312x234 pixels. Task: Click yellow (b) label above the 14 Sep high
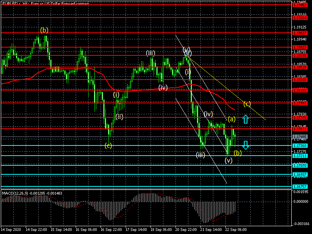(44, 30)
